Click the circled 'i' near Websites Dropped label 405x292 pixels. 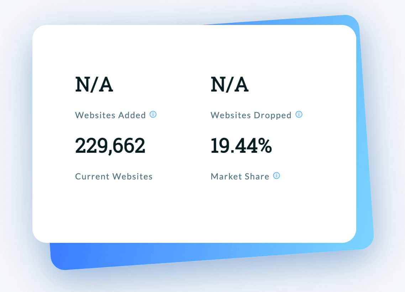pos(299,115)
